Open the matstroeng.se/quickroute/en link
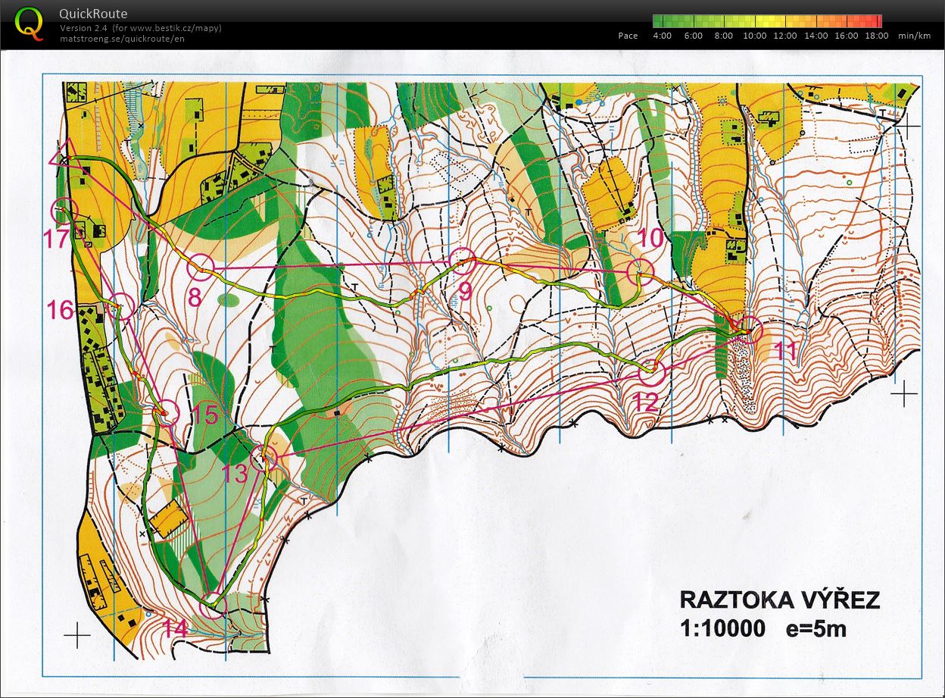 coord(122,39)
